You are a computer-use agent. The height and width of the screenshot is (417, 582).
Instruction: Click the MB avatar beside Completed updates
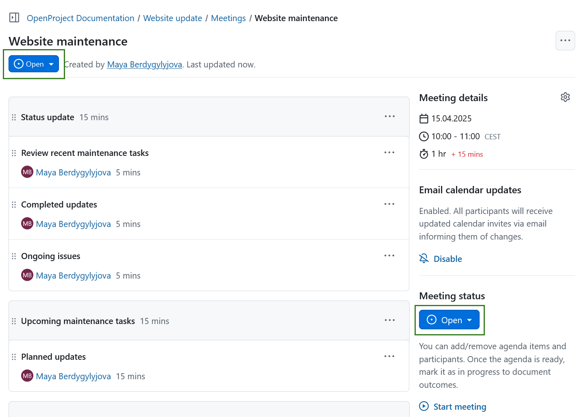[x=27, y=223]
